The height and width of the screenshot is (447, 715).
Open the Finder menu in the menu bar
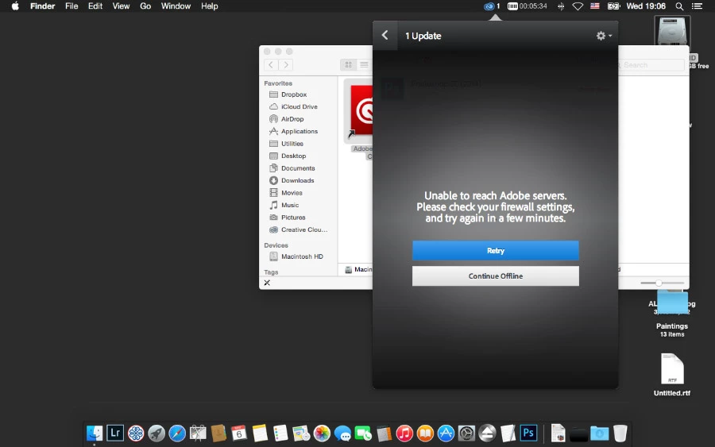42,6
